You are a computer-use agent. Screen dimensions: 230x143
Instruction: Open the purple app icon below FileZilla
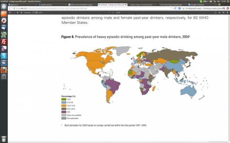tap(4, 49)
